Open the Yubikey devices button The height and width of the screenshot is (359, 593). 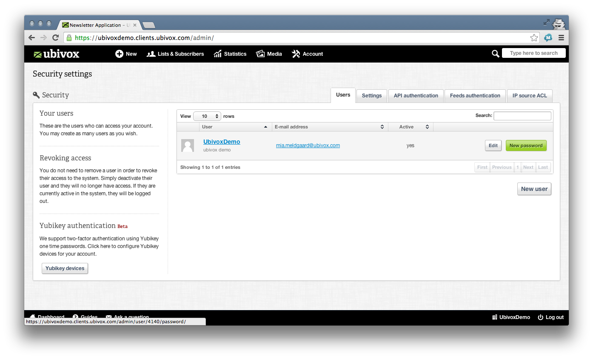65,268
